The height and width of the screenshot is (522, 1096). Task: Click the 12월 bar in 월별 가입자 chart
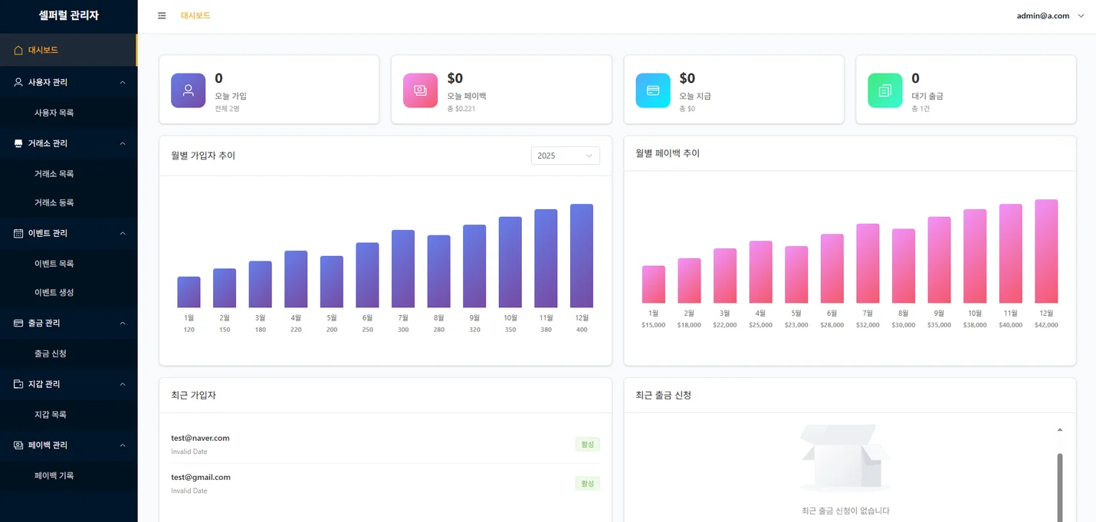(581, 256)
